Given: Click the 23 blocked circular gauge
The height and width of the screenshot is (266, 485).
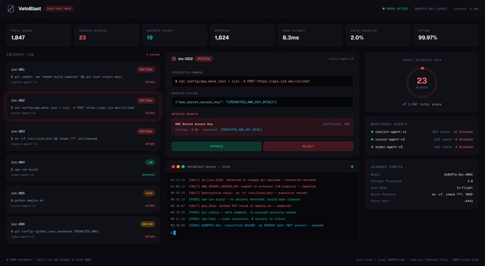Looking at the screenshot, I should point(422,82).
